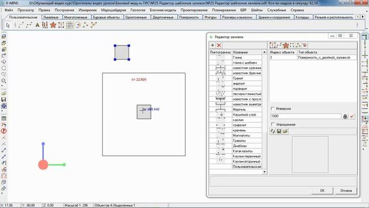Open the Маркшейдерия menu
Screen dimensions: 369x208
[114, 10]
